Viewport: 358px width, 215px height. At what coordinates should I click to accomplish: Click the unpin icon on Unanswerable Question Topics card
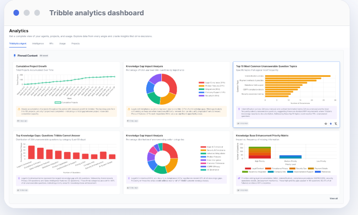pyautogui.click(x=336, y=123)
